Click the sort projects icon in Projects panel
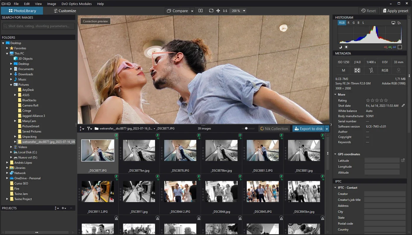This screenshot has width=412, height=235. coord(57,208)
